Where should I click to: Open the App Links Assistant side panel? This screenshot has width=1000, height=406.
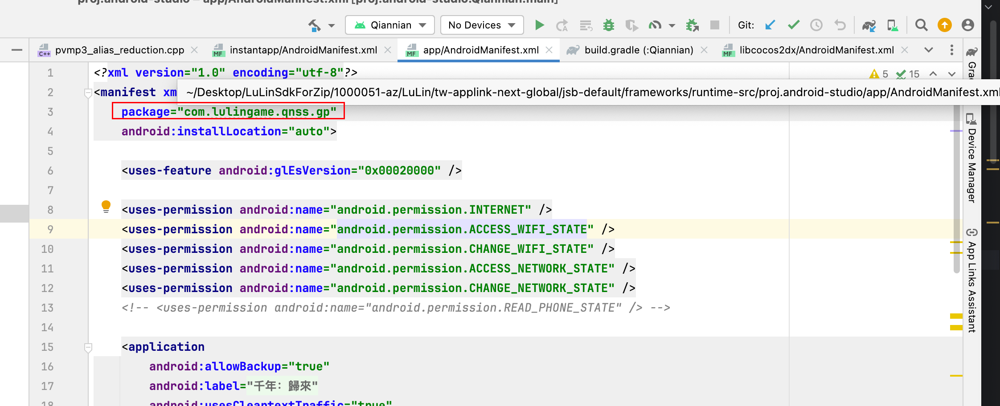tap(971, 280)
